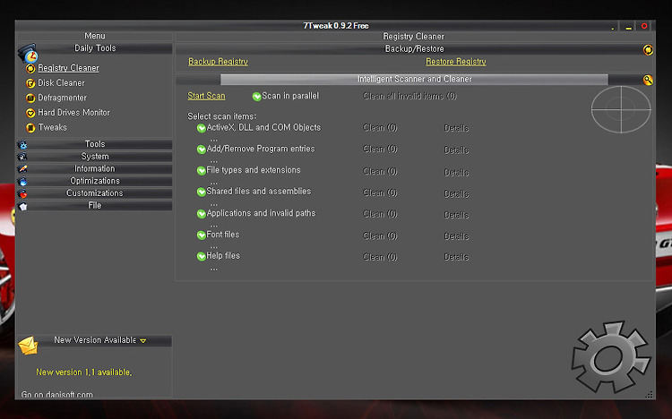
Task: Click Clean for ActiveX, DLL and COM Objects
Action: point(380,128)
